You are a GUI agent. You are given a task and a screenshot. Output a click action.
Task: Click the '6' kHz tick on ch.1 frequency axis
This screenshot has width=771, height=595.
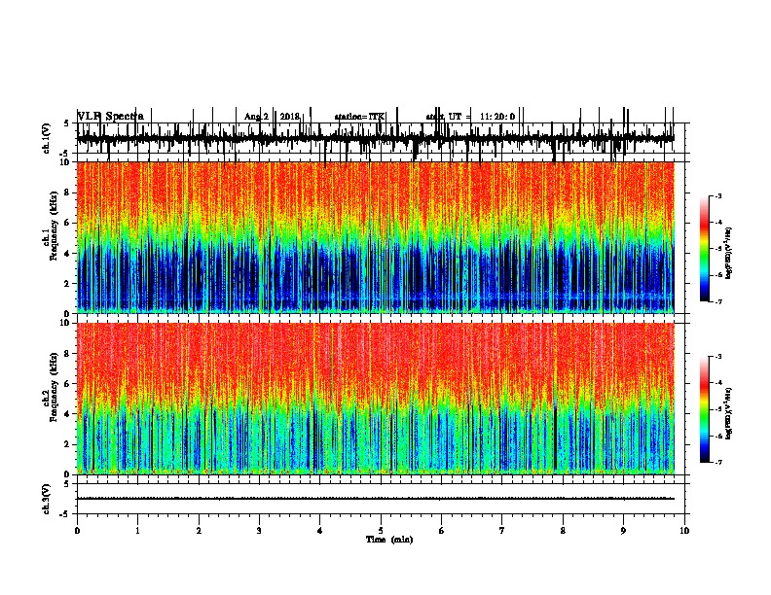click(68, 223)
